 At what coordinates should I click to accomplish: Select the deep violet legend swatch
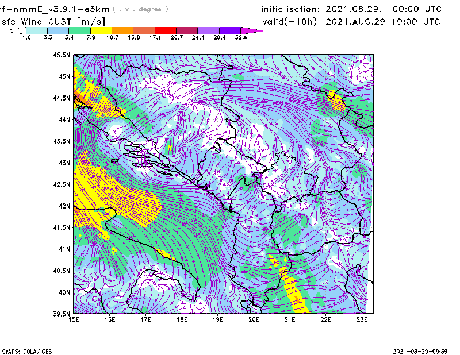point(230,31)
